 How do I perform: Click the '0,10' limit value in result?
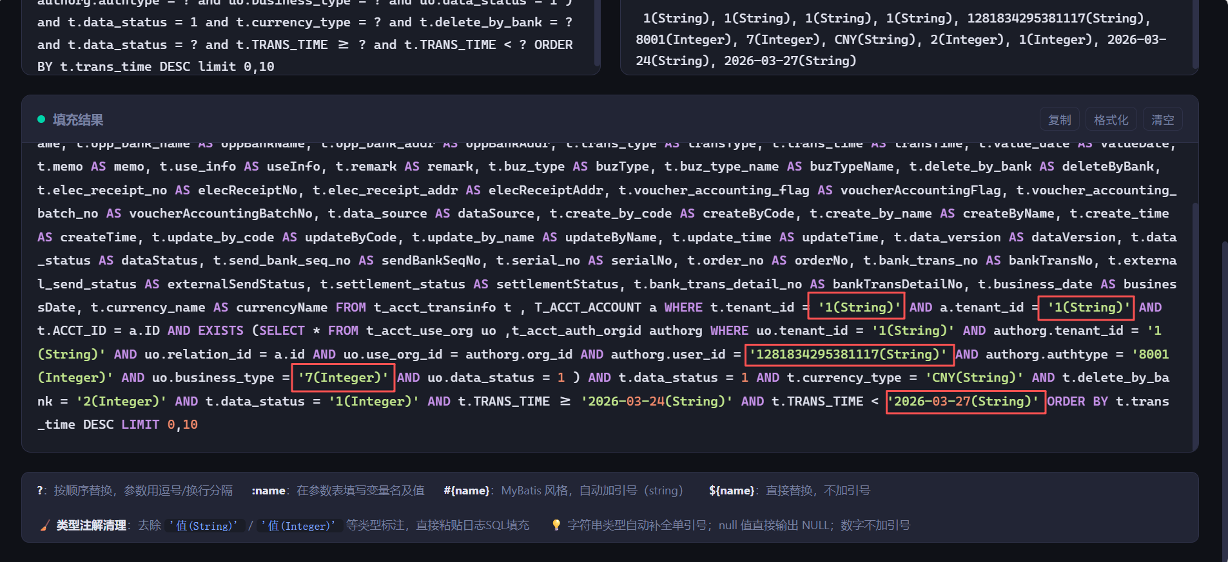[x=182, y=425]
